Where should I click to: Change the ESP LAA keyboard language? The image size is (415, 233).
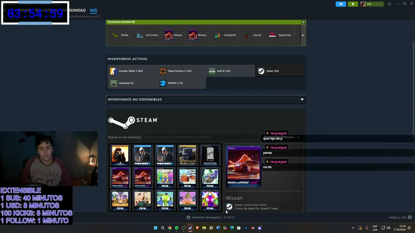(375, 228)
